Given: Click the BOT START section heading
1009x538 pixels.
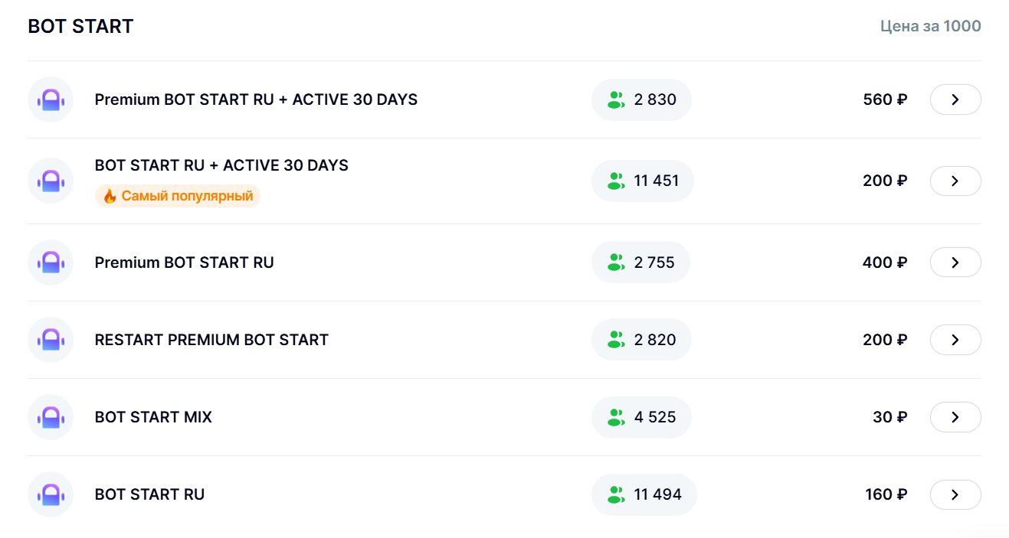Looking at the screenshot, I should 80,26.
